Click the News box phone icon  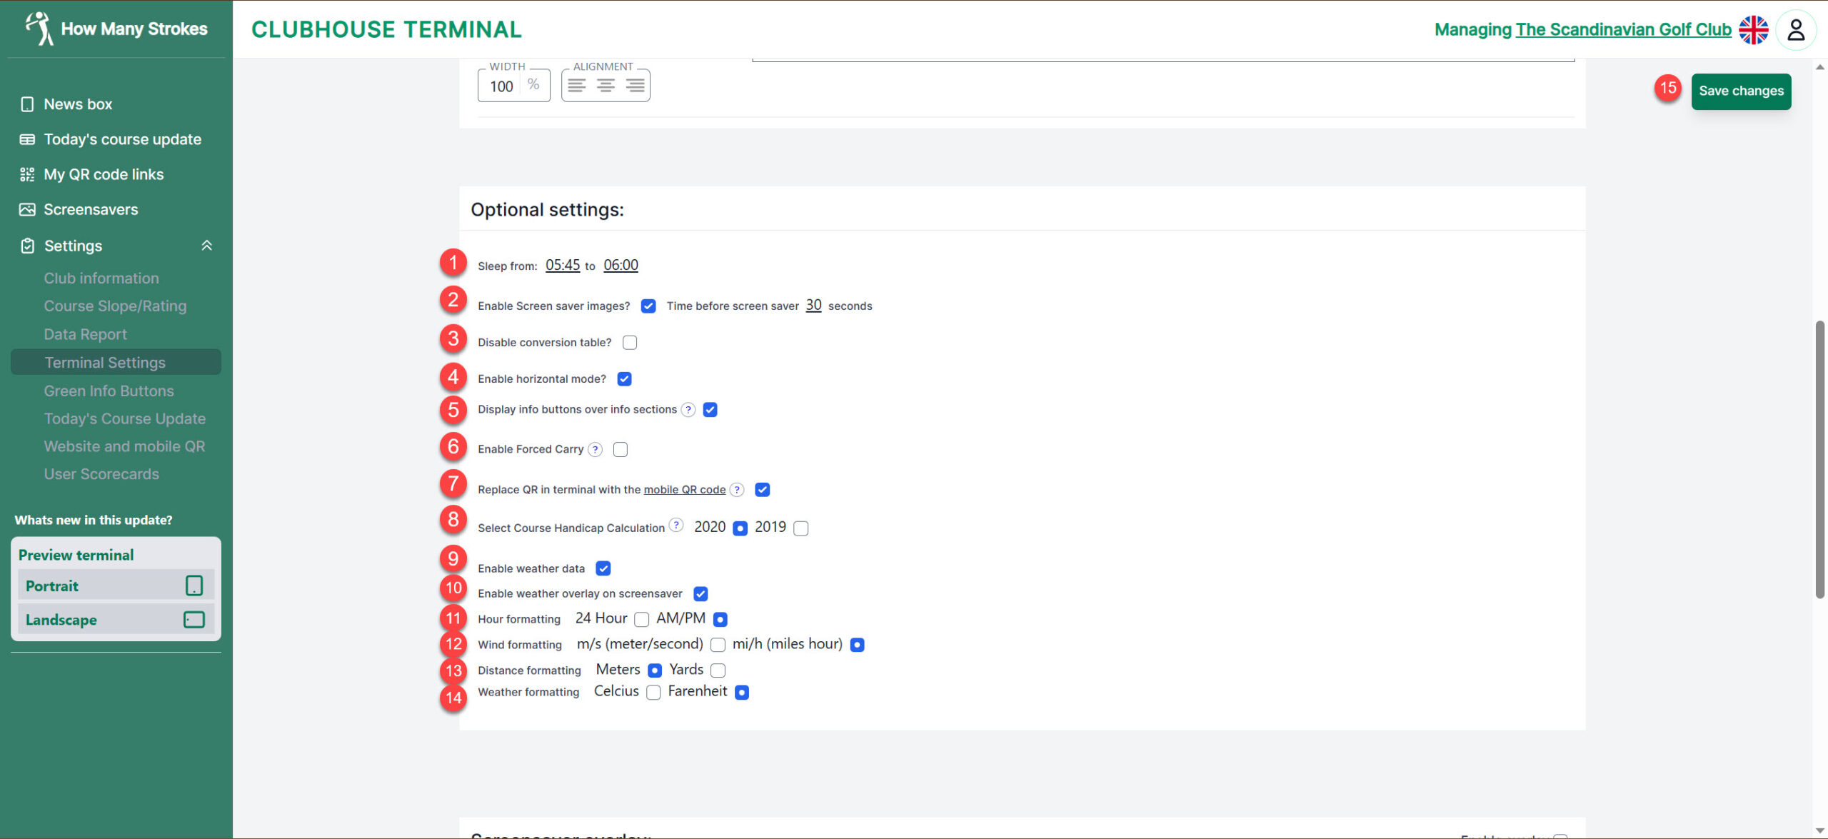pyautogui.click(x=27, y=104)
